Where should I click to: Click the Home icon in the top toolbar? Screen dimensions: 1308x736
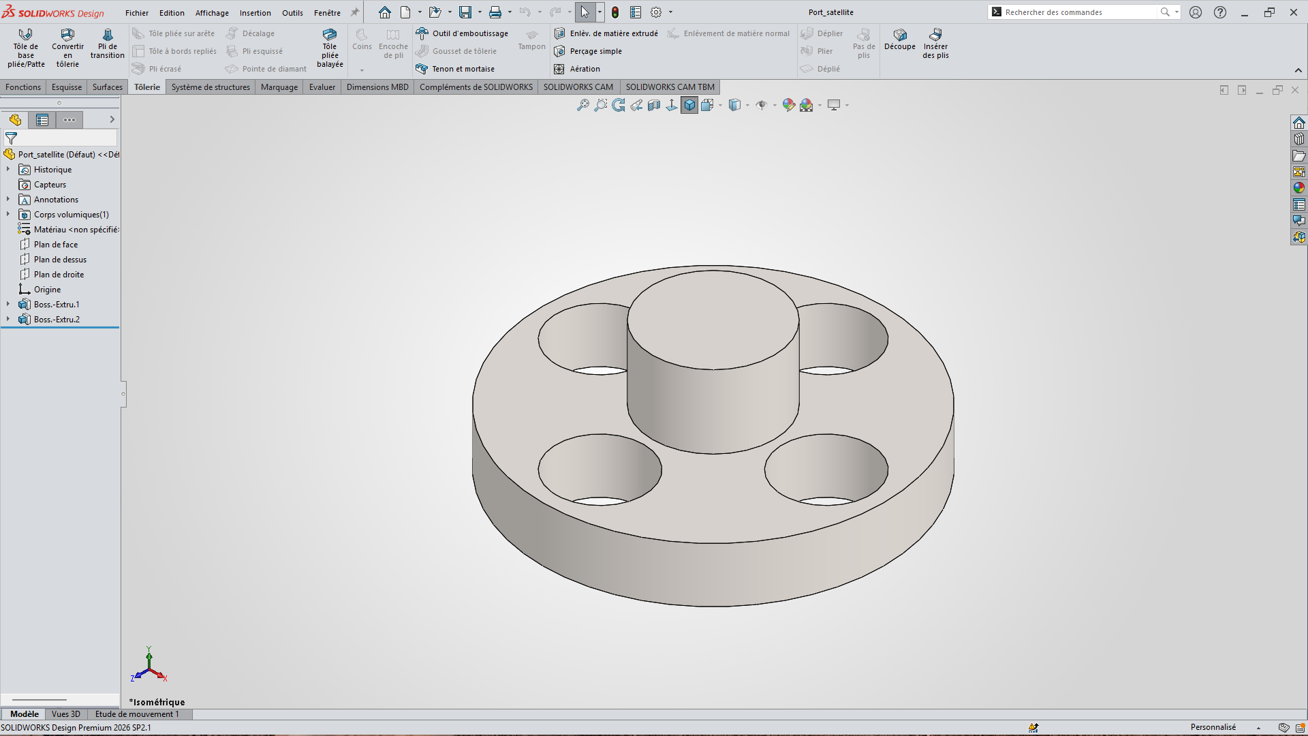click(x=385, y=12)
